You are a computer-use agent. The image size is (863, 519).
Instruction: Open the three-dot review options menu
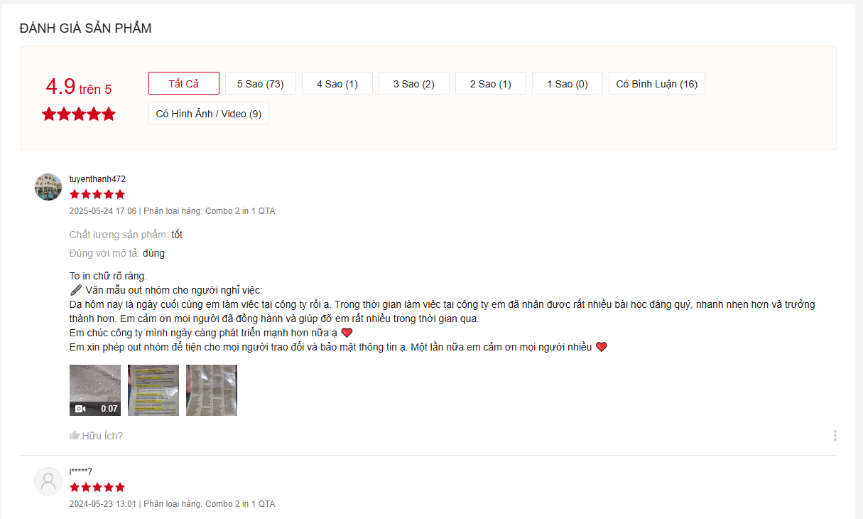pyautogui.click(x=835, y=435)
